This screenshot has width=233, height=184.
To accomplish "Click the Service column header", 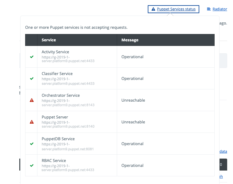I will pyautogui.click(x=49, y=40).
